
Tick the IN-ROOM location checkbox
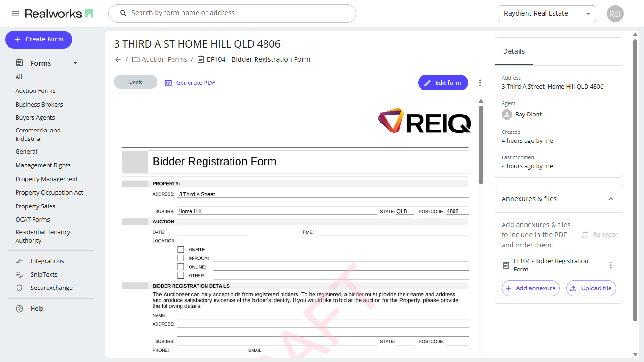(181, 258)
